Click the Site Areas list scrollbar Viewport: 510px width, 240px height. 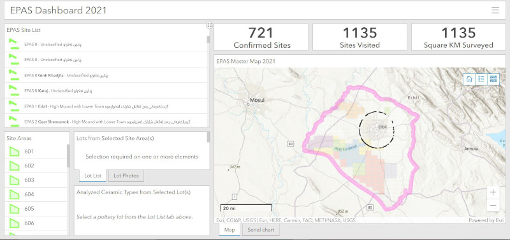tap(68, 156)
